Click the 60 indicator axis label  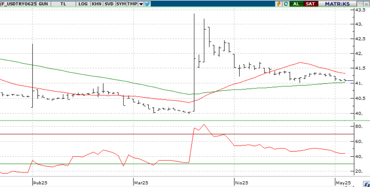coord(359,141)
